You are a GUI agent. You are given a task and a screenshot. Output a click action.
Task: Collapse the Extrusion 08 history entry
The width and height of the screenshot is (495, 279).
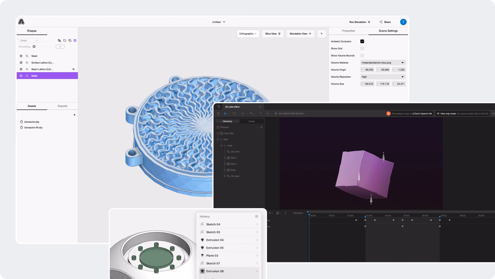[257, 271]
